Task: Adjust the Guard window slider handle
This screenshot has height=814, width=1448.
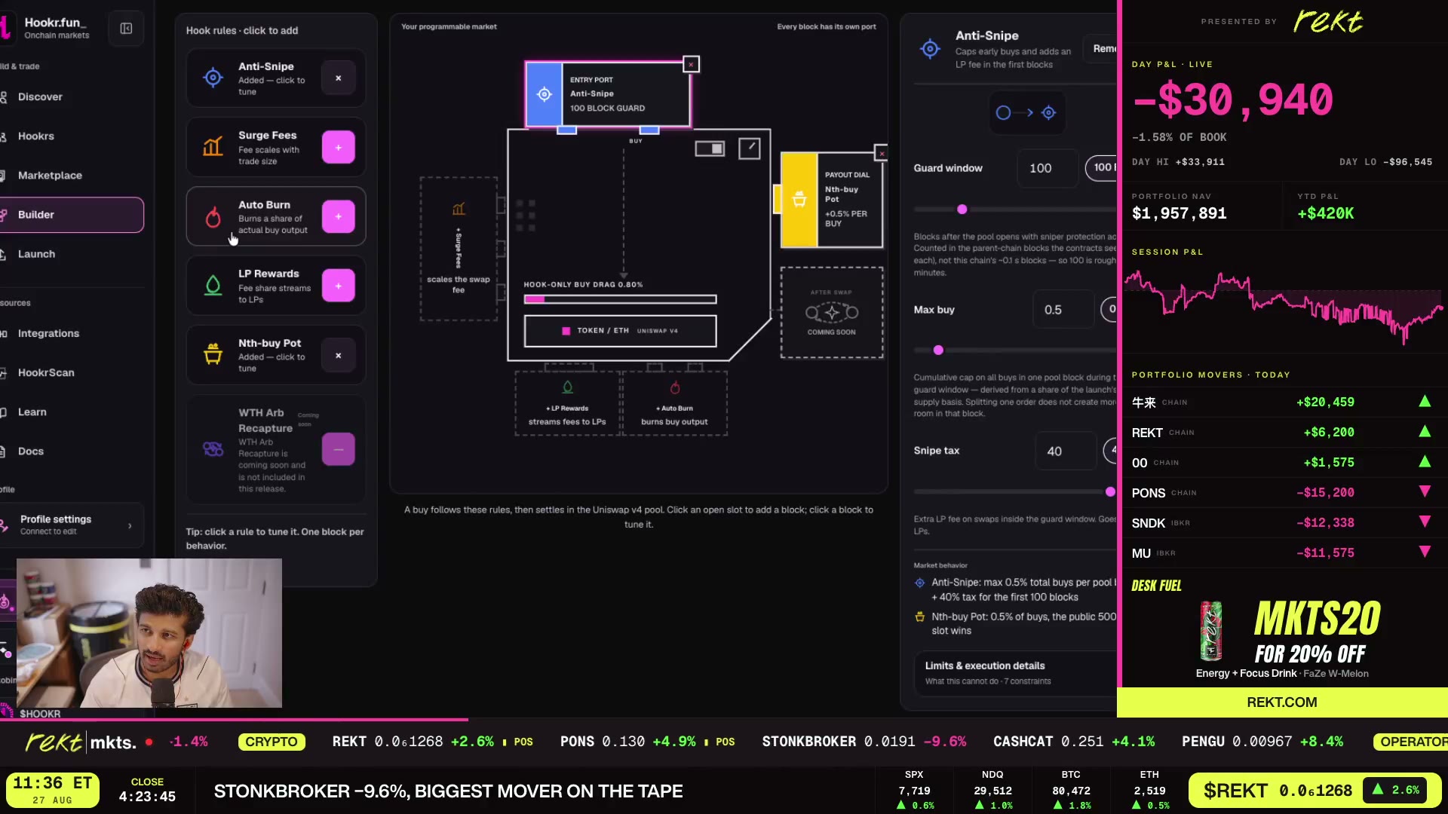Action: [x=962, y=210]
